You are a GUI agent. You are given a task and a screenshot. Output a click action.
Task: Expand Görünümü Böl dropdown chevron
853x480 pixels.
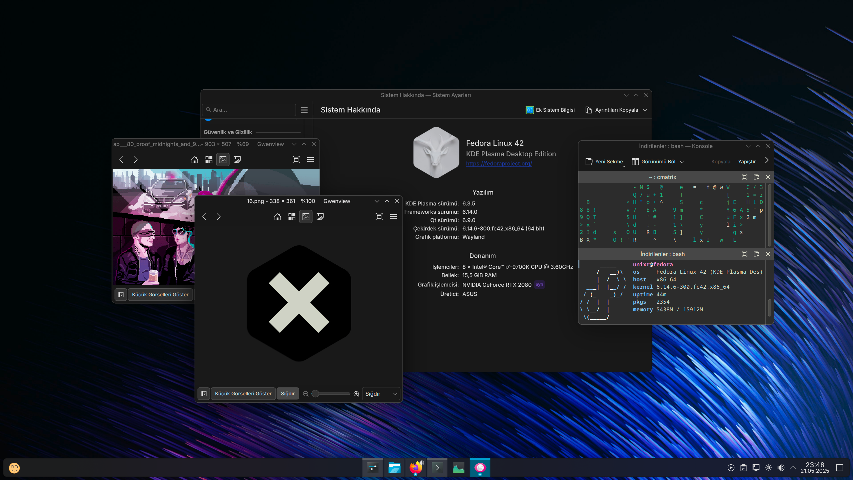(x=682, y=162)
